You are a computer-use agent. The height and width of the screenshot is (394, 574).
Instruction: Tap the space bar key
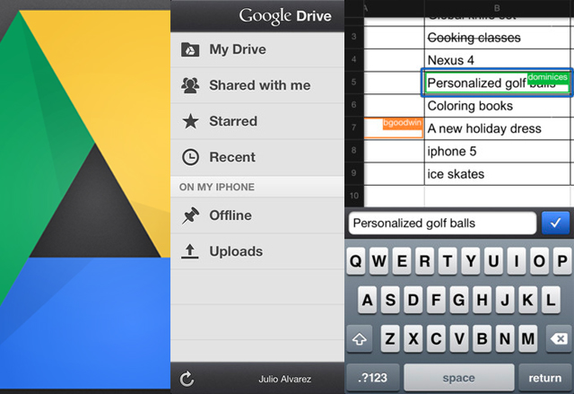point(459,378)
